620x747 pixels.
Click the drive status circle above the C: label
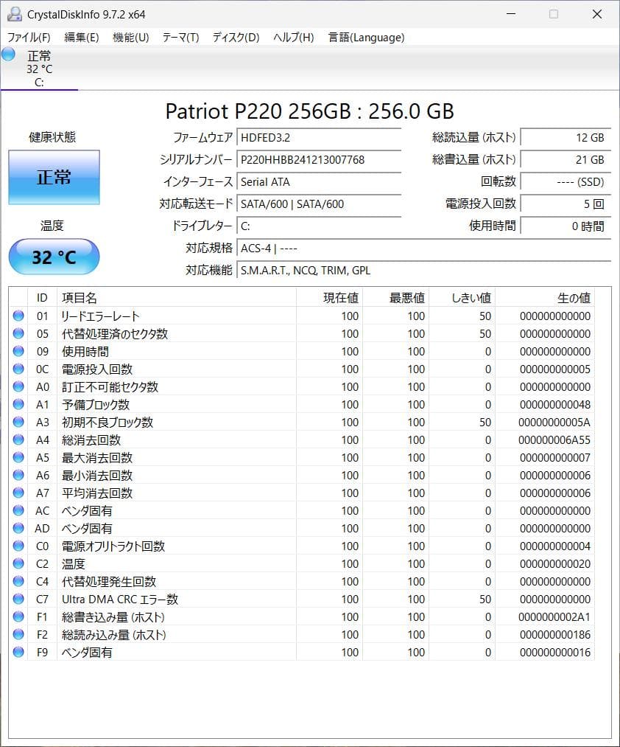tap(7, 54)
